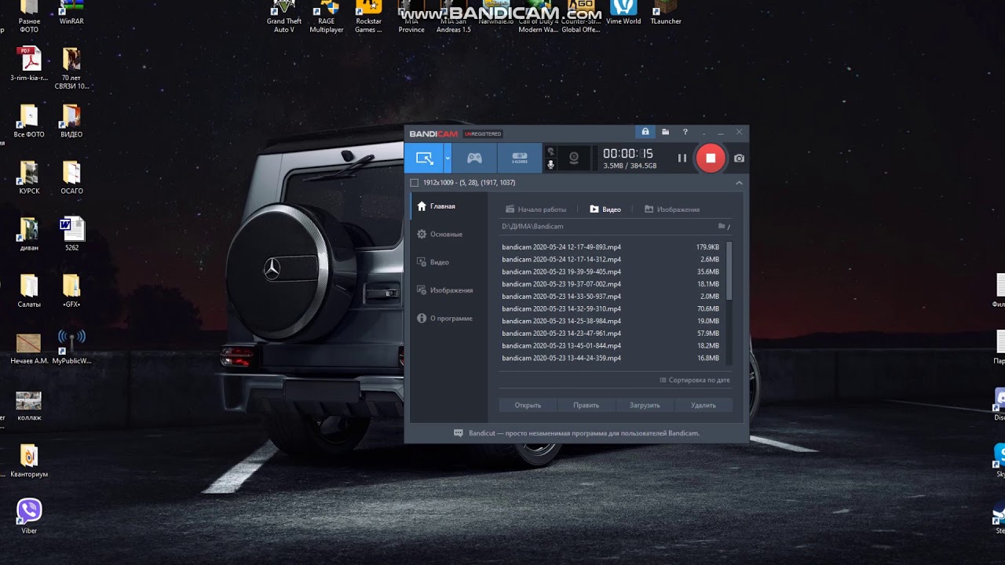Click the Загрузить button
The width and height of the screenshot is (1005, 565).
645,405
